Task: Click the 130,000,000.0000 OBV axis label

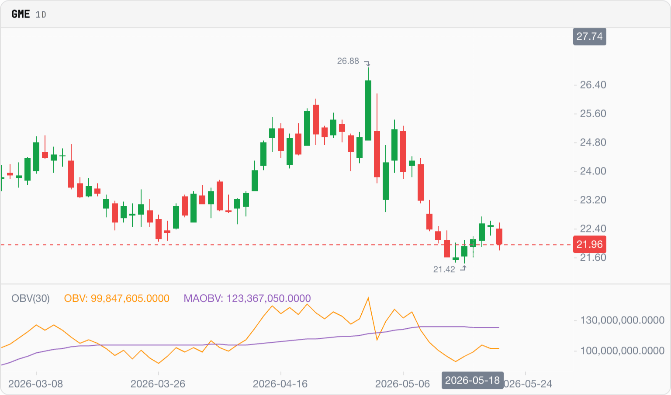Action: pos(622,320)
